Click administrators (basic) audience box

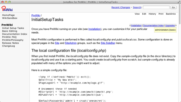pos(165,30)
